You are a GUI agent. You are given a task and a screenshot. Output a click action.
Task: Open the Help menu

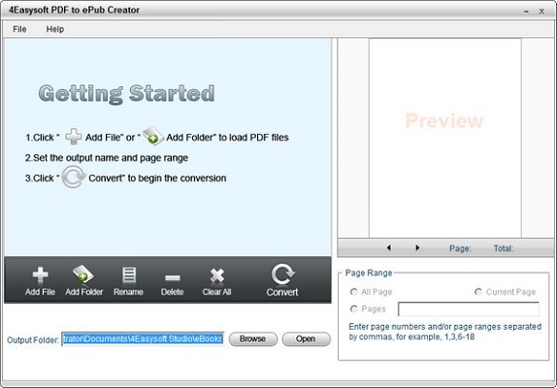point(55,29)
